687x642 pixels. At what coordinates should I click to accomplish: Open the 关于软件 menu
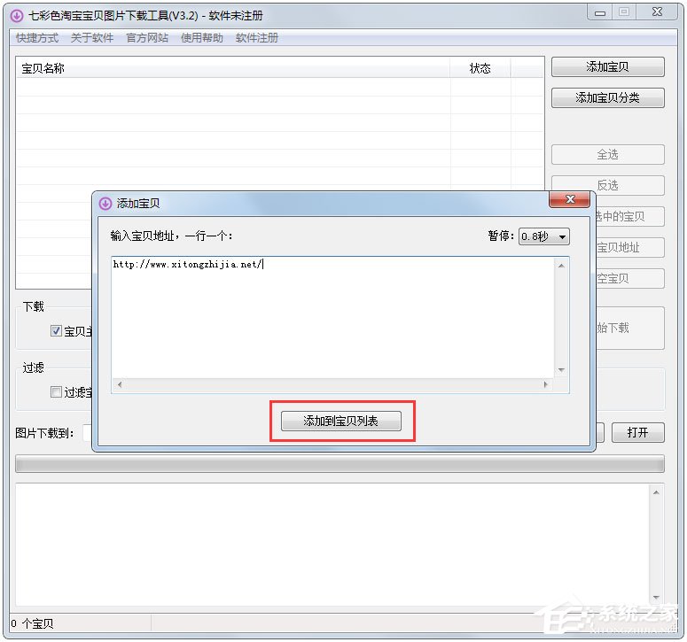tap(92, 38)
